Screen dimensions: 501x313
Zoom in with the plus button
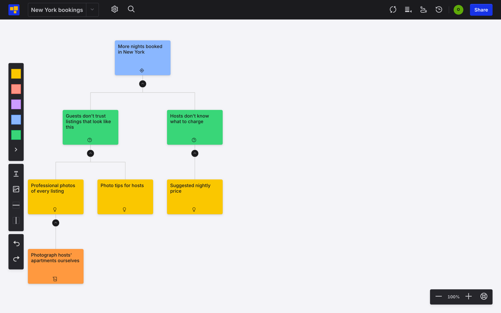(x=468, y=296)
